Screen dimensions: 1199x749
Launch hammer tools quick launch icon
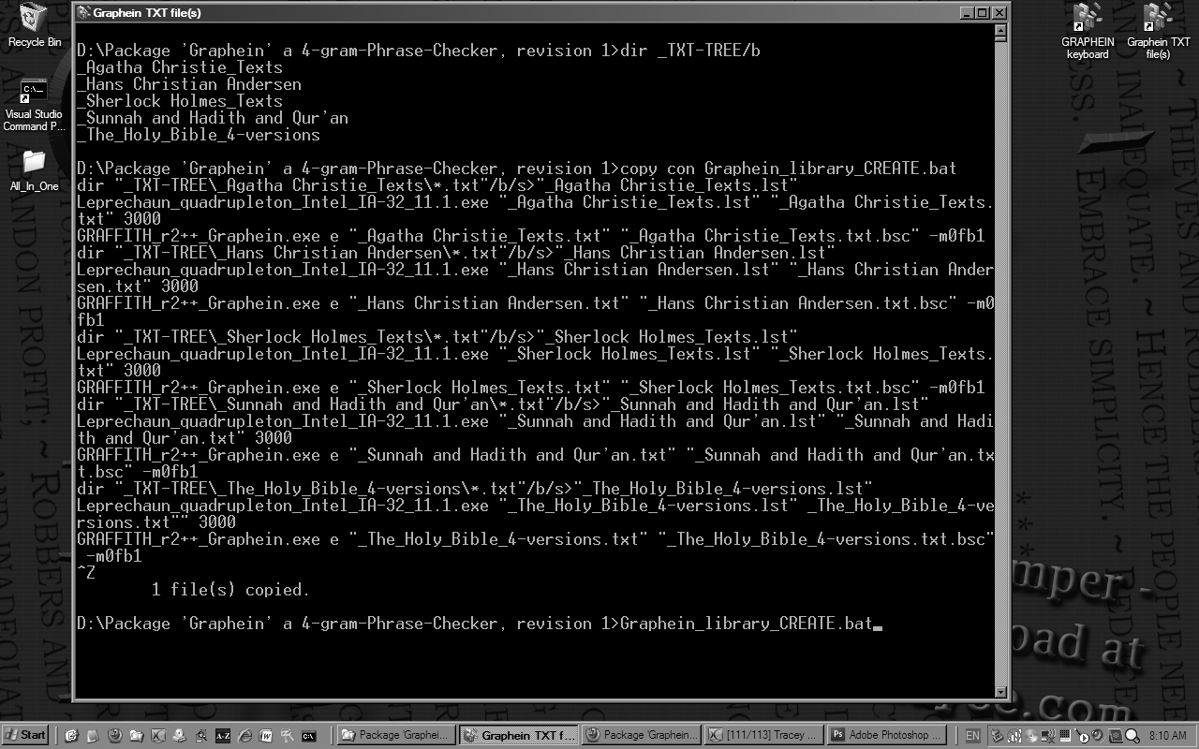pos(287,735)
